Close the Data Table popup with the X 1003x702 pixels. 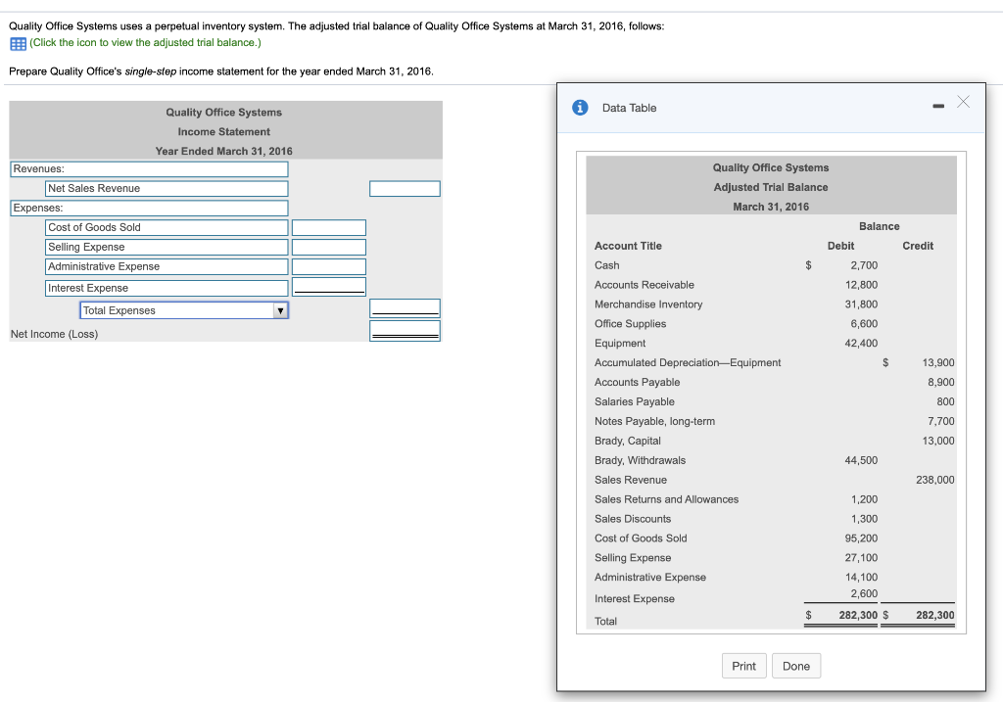tap(963, 102)
